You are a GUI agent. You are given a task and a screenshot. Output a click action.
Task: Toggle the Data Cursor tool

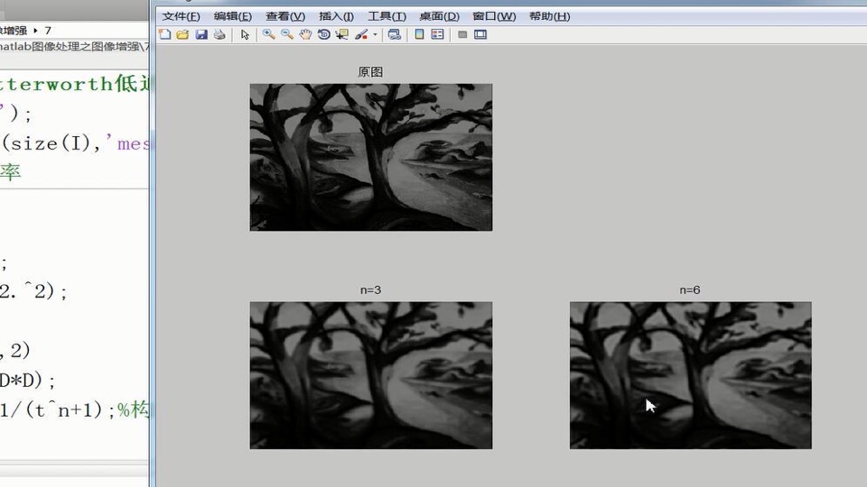342,34
